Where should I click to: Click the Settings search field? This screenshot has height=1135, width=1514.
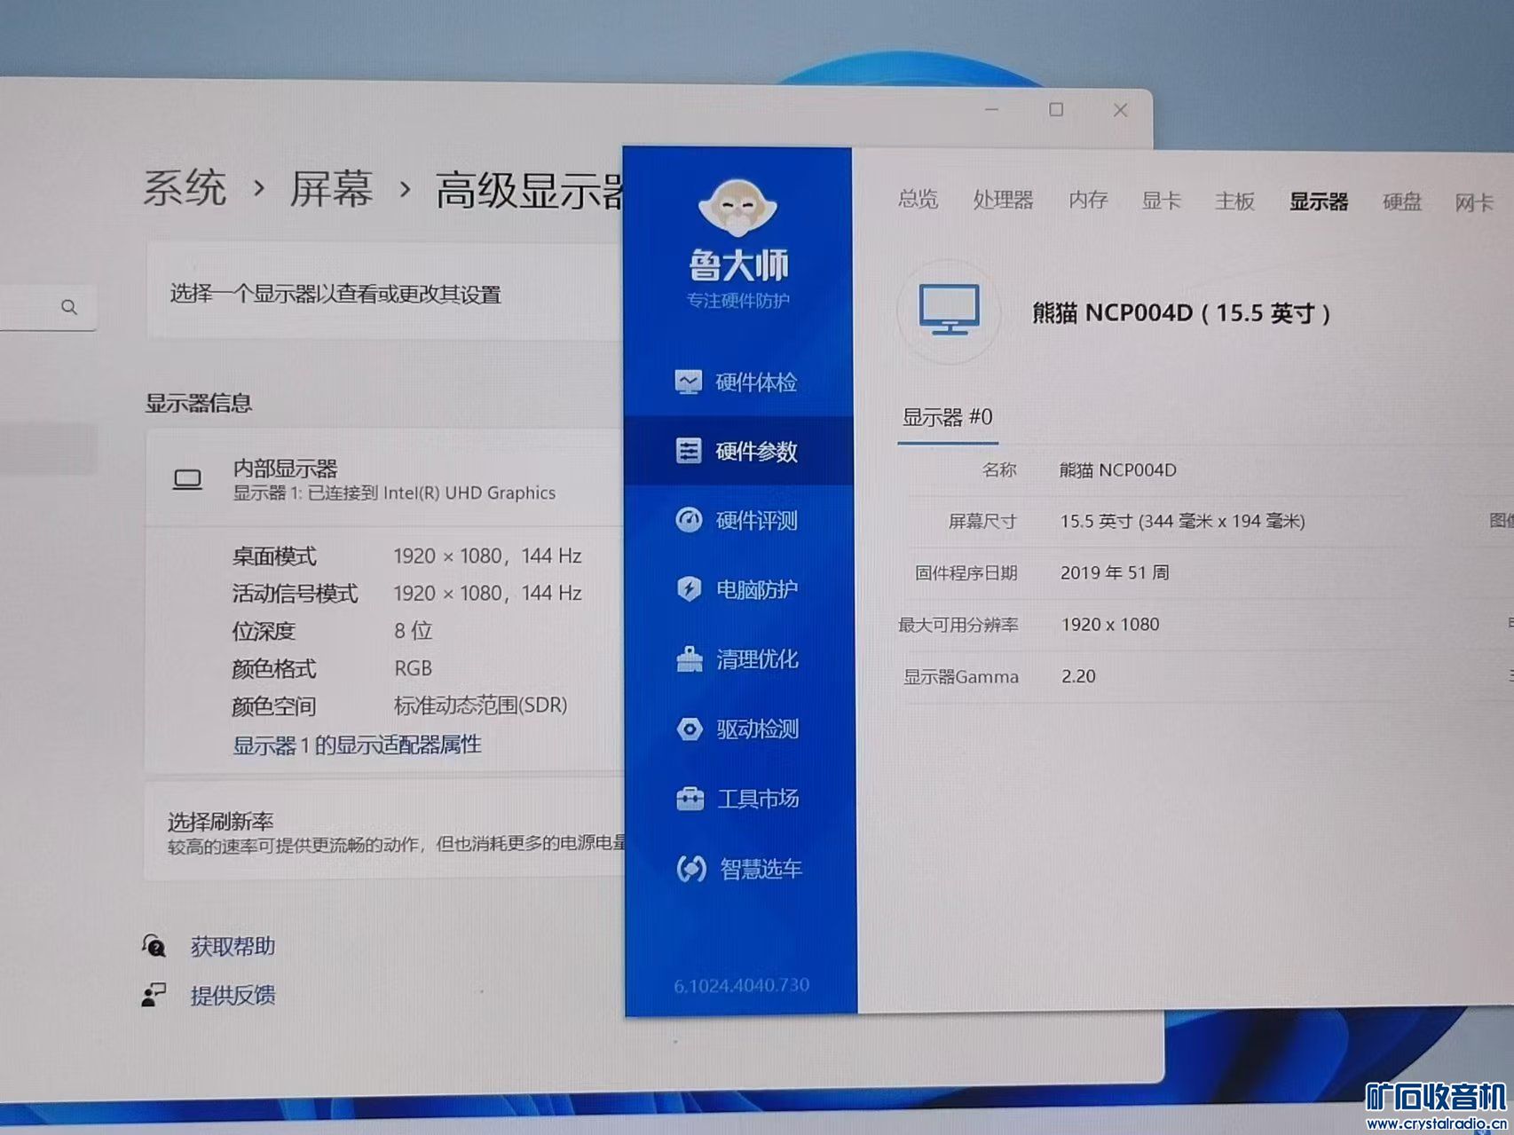pos(48,307)
